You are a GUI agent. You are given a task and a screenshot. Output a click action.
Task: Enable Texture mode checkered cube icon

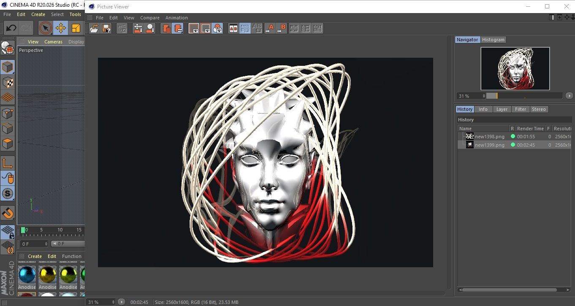[8, 82]
